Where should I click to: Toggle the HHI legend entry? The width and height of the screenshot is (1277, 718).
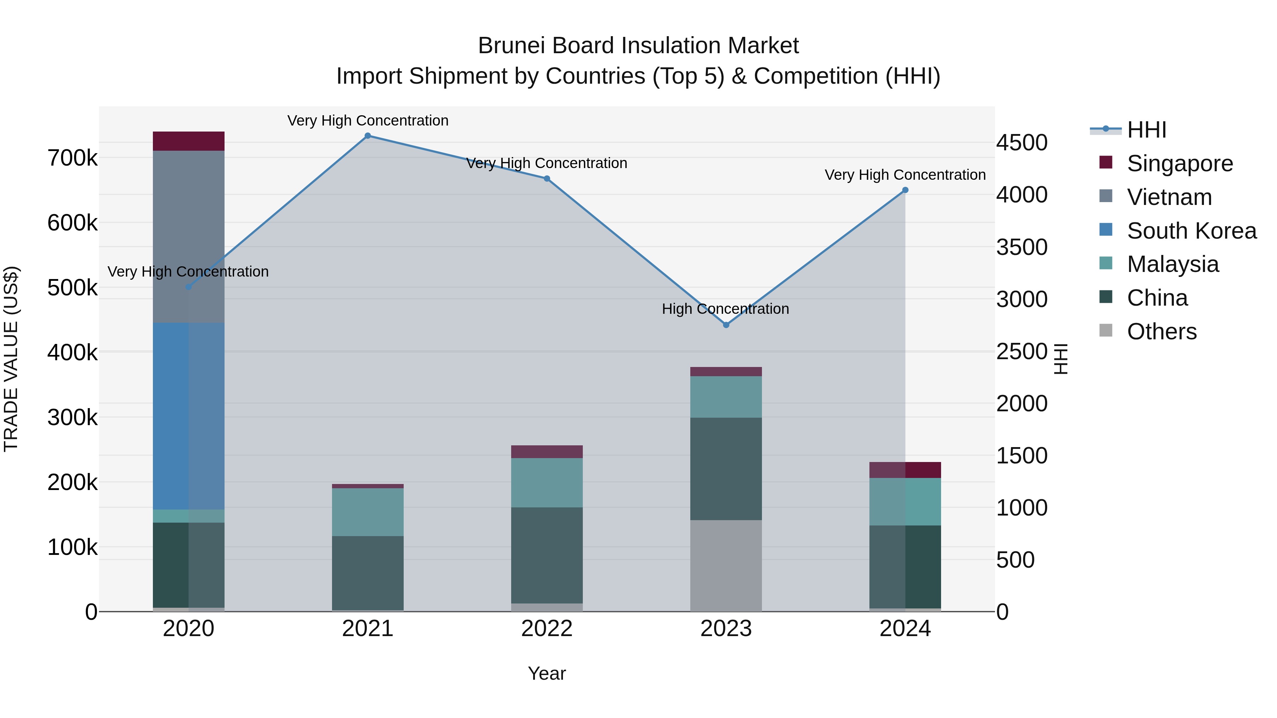pyautogui.click(x=1128, y=130)
